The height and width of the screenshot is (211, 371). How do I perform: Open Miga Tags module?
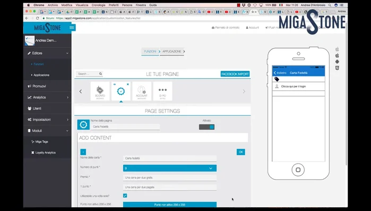41,141
